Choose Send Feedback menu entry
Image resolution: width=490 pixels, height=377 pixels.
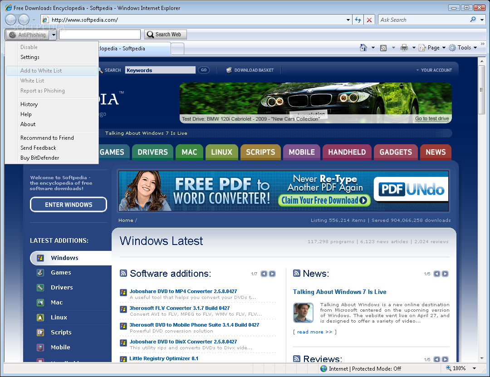(x=52, y=148)
